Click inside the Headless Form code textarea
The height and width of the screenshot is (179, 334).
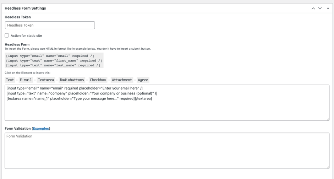(x=167, y=103)
